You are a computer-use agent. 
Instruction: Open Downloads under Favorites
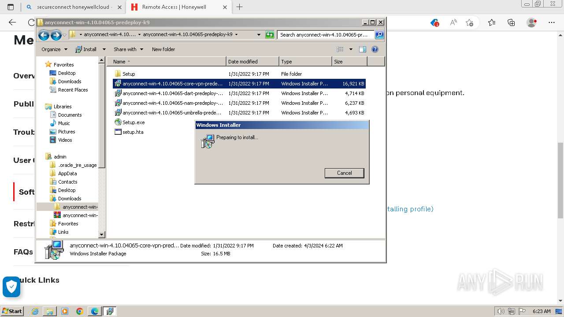(70, 81)
